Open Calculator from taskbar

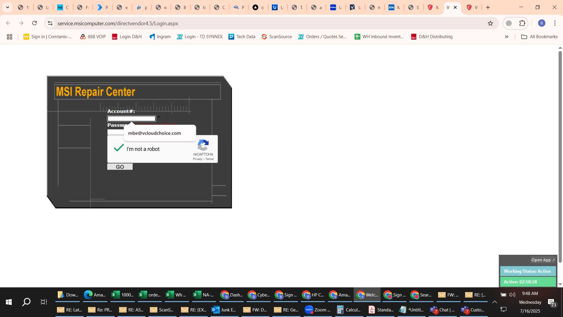(x=349, y=310)
